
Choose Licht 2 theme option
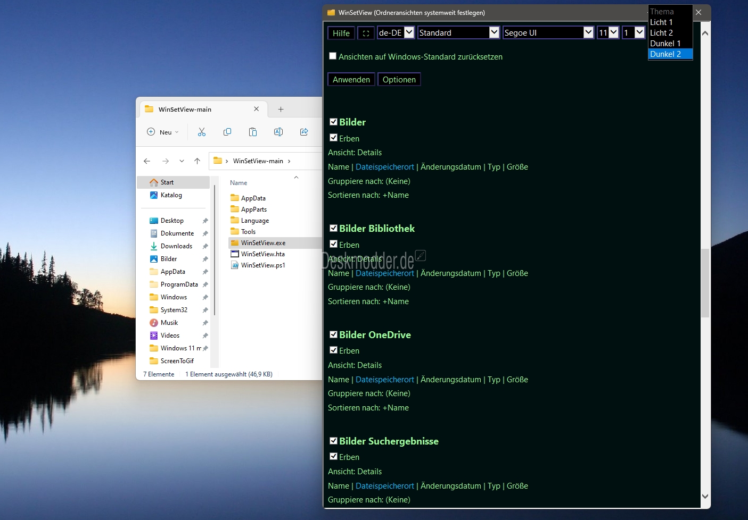670,33
